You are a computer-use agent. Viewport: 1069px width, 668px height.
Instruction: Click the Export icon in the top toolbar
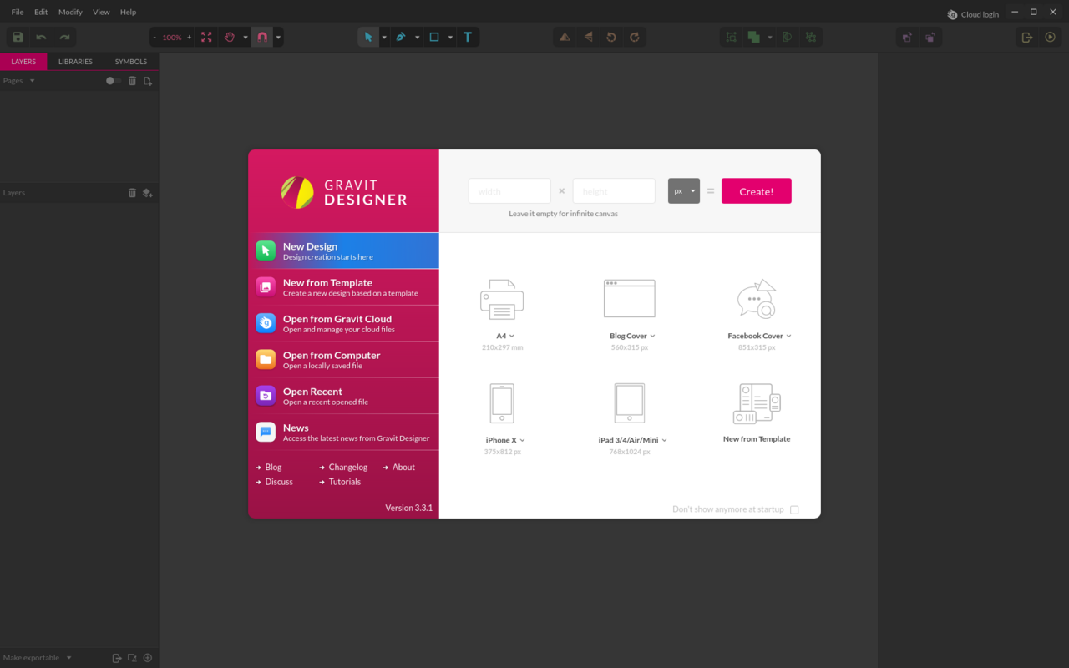(1027, 38)
